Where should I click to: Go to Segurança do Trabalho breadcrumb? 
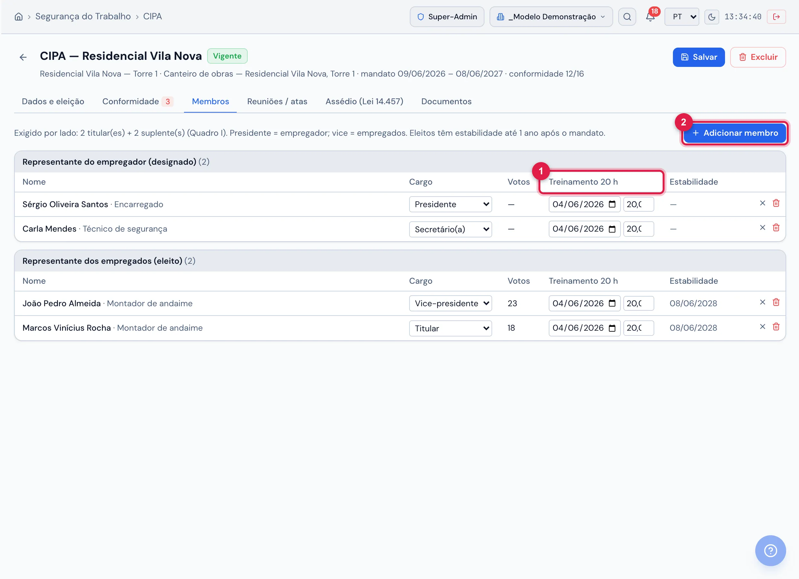pos(83,16)
